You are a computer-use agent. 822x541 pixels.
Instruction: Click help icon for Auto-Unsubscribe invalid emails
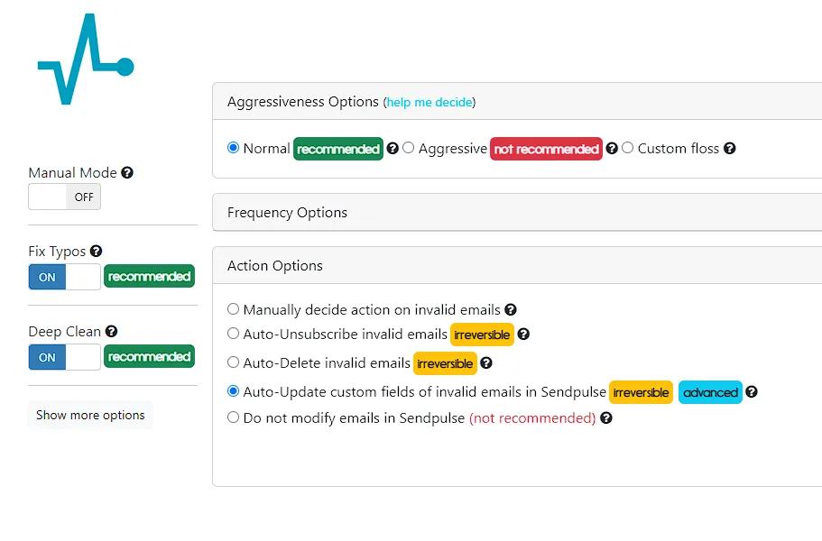(x=523, y=334)
